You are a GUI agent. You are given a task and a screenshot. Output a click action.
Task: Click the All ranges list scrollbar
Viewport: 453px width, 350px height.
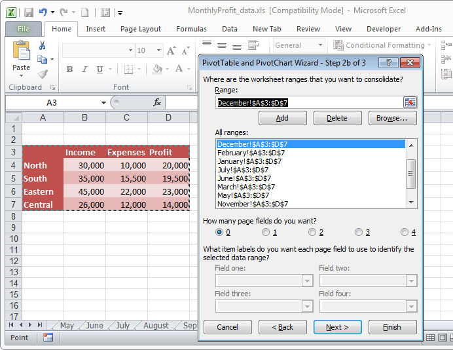[411, 174]
